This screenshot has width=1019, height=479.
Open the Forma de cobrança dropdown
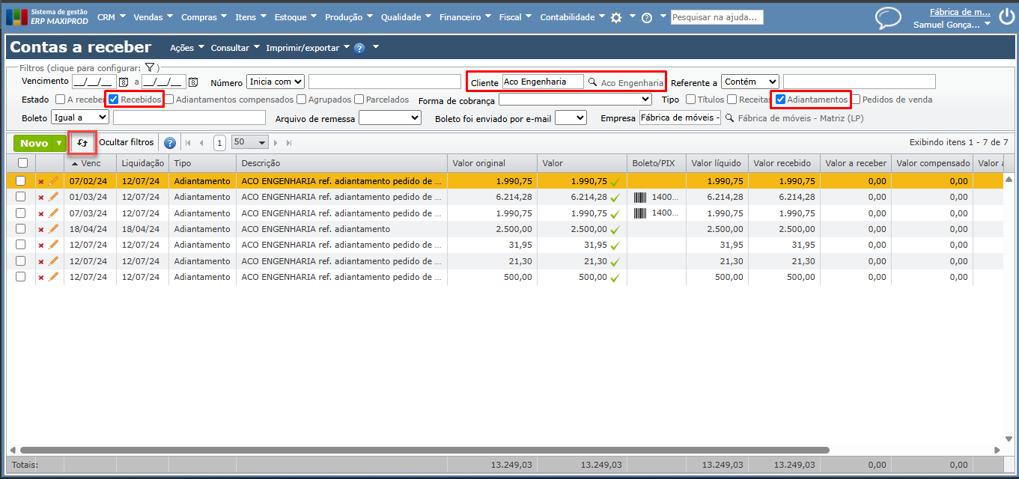(x=575, y=100)
